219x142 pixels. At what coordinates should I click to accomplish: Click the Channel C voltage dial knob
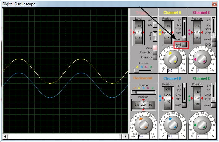click(202, 59)
